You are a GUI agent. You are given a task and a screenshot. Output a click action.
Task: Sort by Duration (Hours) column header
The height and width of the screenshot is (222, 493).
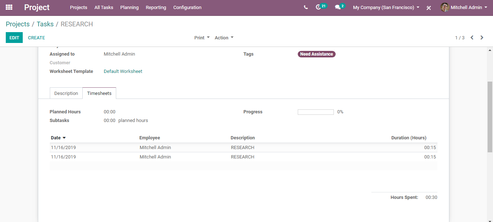click(x=409, y=138)
